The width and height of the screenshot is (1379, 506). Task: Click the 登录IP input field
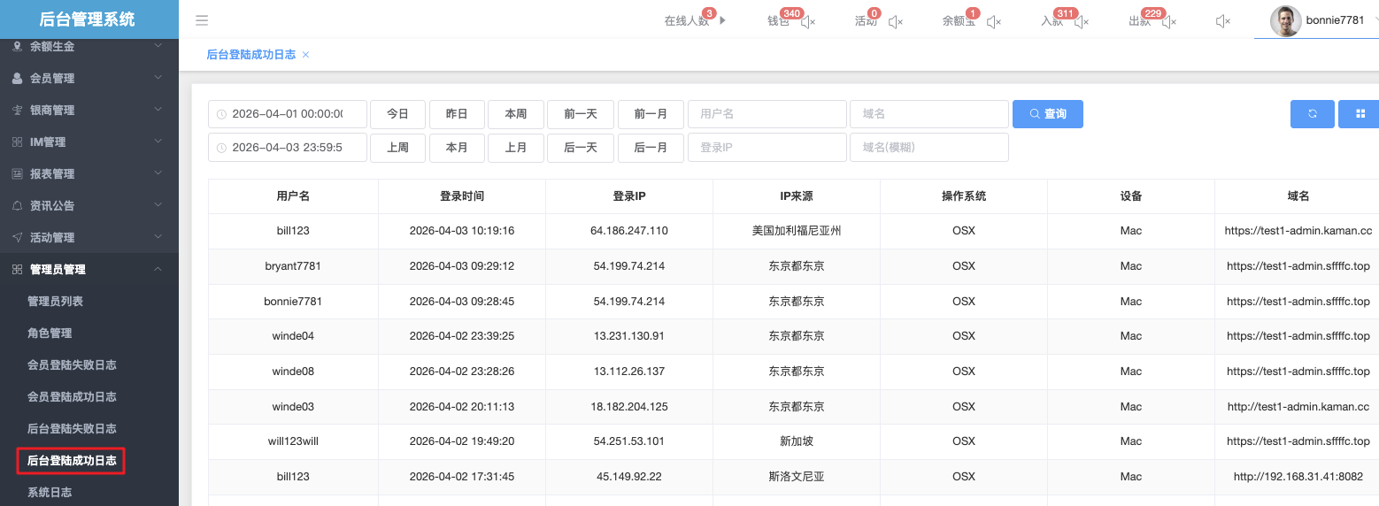pyautogui.click(x=767, y=148)
